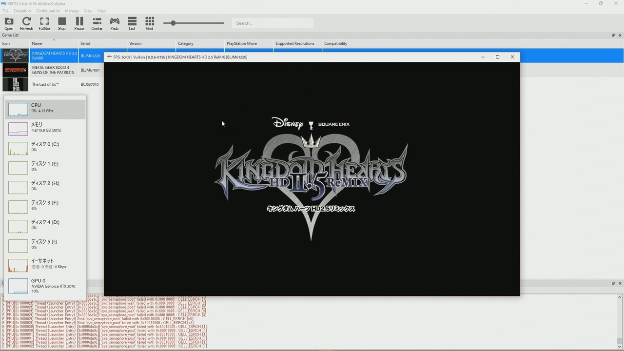
Task: Click serial BCJS37010 cell
Action: [90, 84]
